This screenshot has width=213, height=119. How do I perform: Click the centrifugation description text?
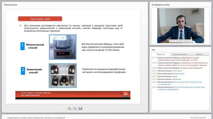coord(103,47)
